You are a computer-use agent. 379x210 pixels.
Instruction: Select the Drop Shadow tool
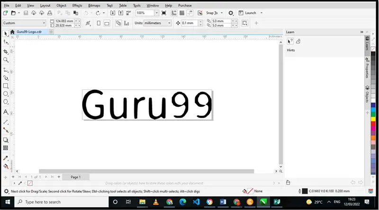click(x=6, y=140)
